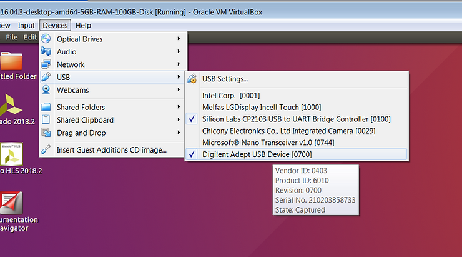462x257 pixels.
Task: Expand the Drag and Drop submenu arrow
Action: click(x=179, y=133)
